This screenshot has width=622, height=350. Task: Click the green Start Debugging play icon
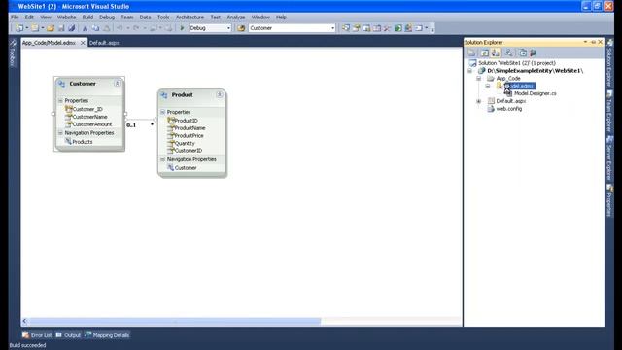[182, 28]
